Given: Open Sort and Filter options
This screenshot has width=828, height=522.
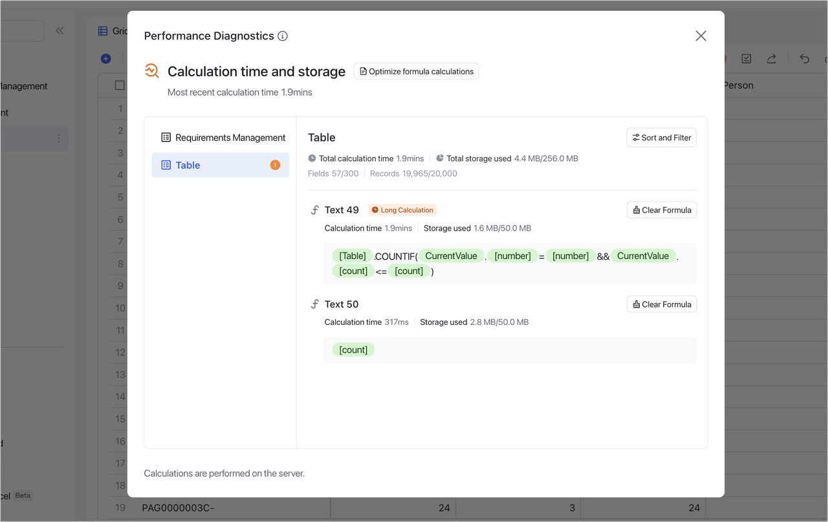Looking at the screenshot, I should [661, 138].
